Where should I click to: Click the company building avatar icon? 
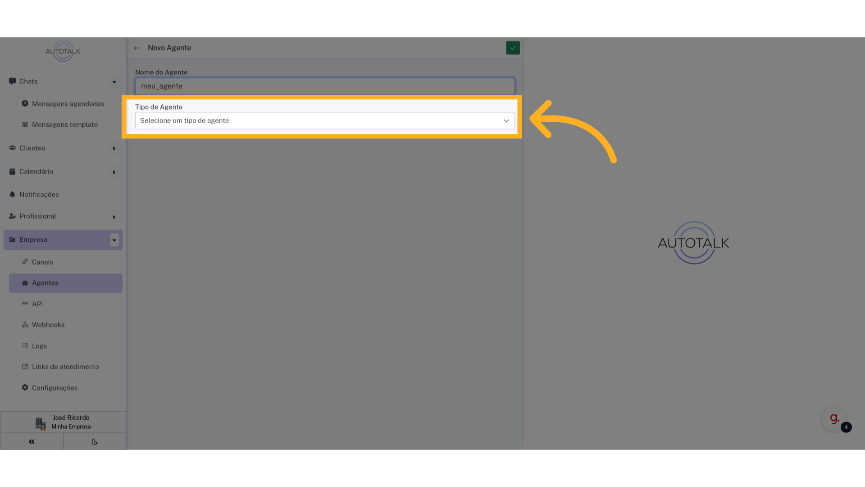[41, 423]
